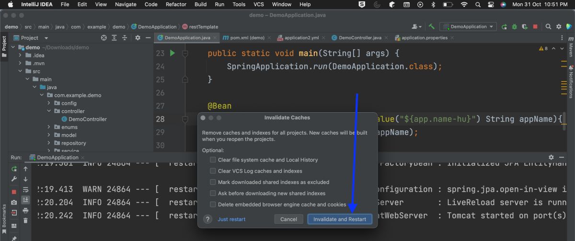Toggle soft-wrap in Run console

[25, 190]
